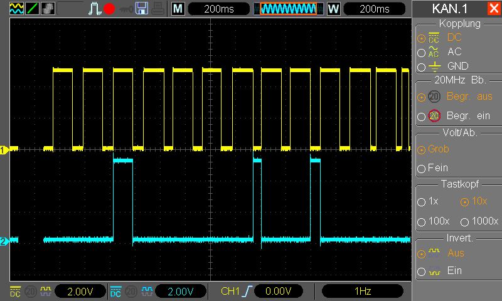Click the waveform memory position overview bar
This screenshot has width=502, height=301.
pyautogui.click(x=289, y=9)
